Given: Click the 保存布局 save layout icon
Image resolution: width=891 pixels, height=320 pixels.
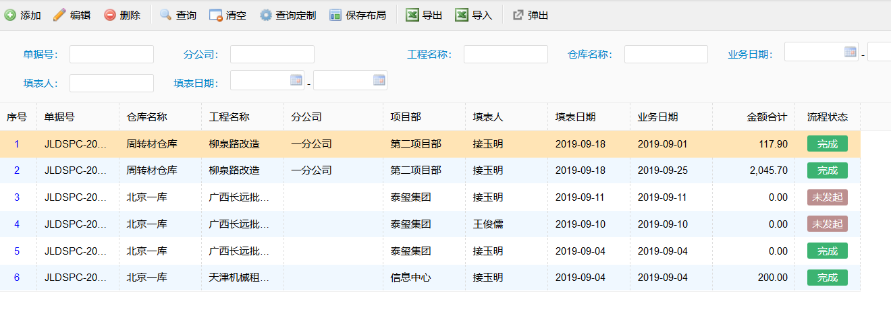Looking at the screenshot, I should click(335, 15).
